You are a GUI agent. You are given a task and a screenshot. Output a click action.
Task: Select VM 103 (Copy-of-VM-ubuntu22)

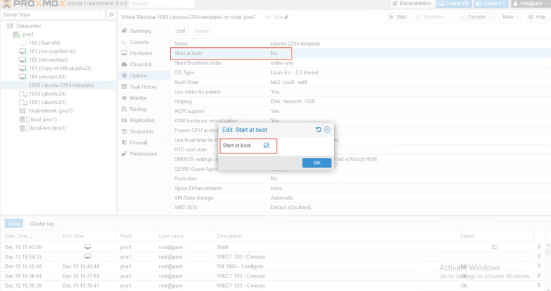pos(60,68)
